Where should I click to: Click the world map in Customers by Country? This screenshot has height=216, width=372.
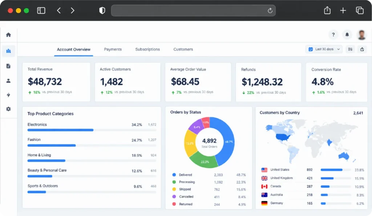(x=312, y=141)
